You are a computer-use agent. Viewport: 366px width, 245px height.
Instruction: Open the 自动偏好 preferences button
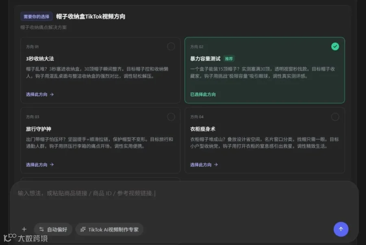point(53,230)
